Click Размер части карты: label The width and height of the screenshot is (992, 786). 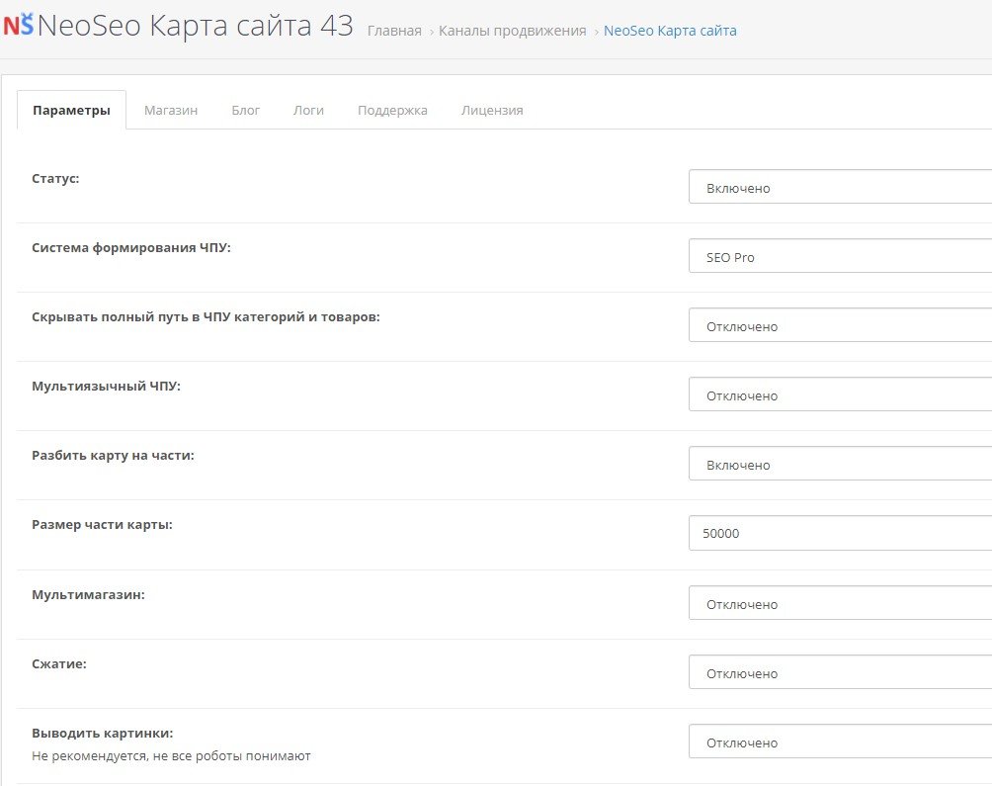pos(102,525)
